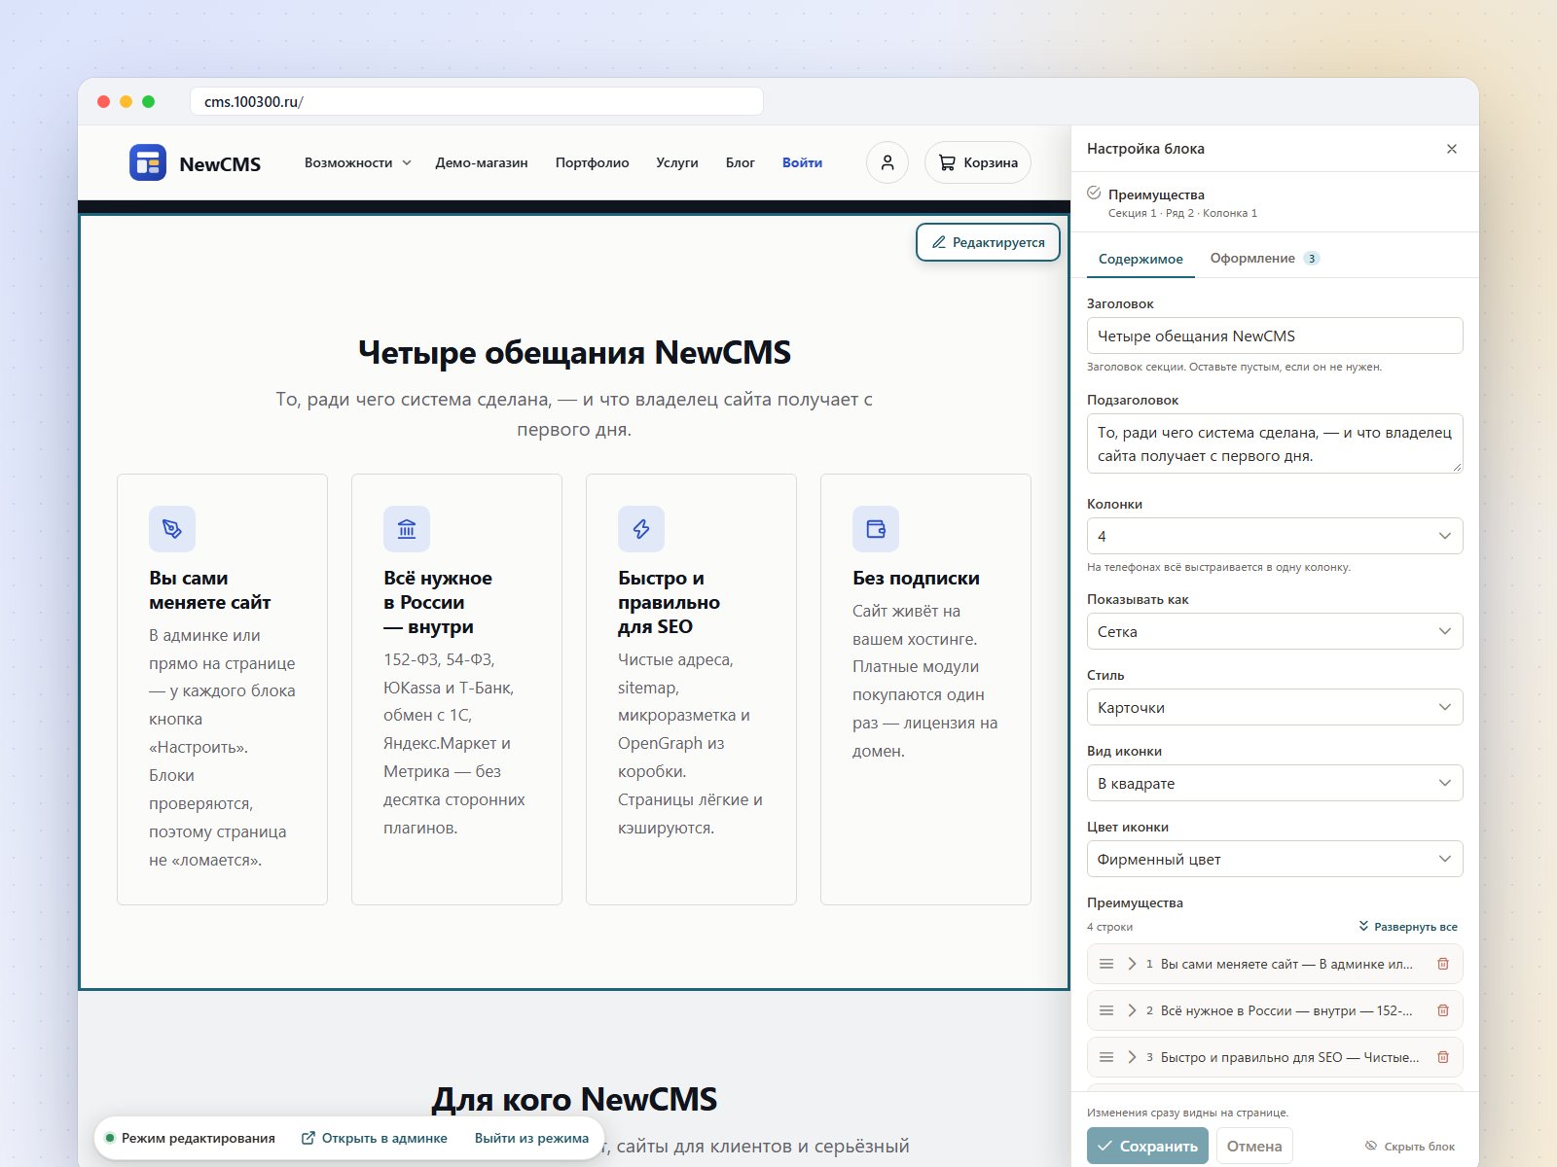
Task: Switch to the 'Содержимое' tab
Action: (x=1141, y=259)
